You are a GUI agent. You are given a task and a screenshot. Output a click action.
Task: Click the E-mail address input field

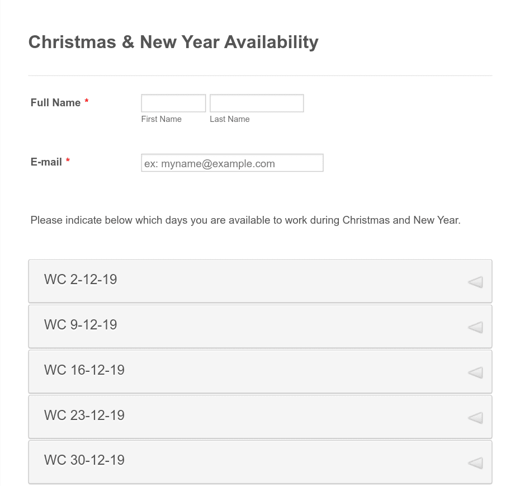pyautogui.click(x=232, y=163)
